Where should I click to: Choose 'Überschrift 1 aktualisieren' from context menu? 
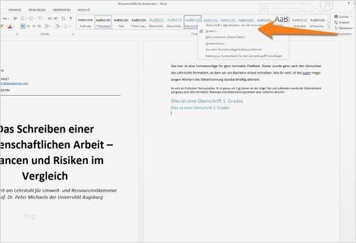tap(243, 25)
